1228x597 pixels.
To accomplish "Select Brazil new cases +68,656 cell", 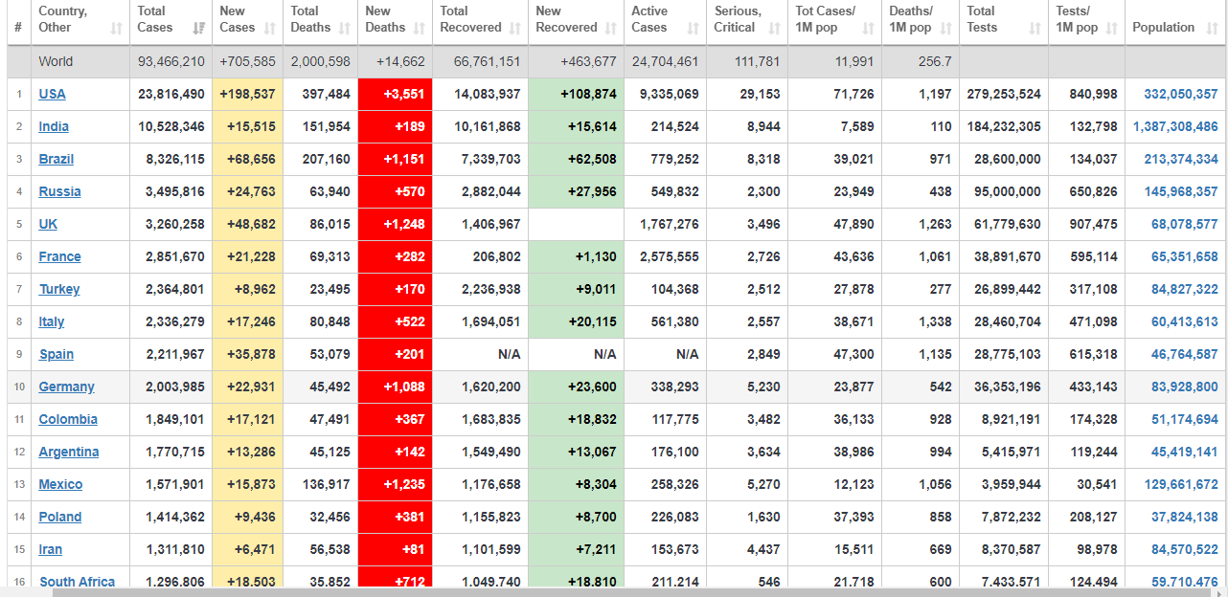I will (x=248, y=159).
